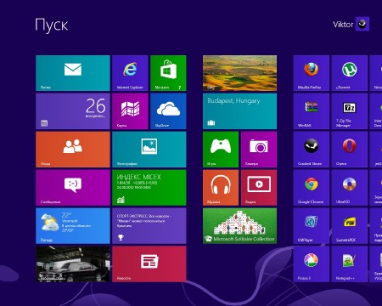
Task: Click the Viktor account avatar picture
Action: pos(362,24)
